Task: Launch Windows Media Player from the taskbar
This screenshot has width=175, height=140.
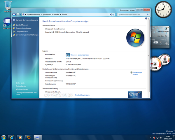Action: tap(20, 137)
